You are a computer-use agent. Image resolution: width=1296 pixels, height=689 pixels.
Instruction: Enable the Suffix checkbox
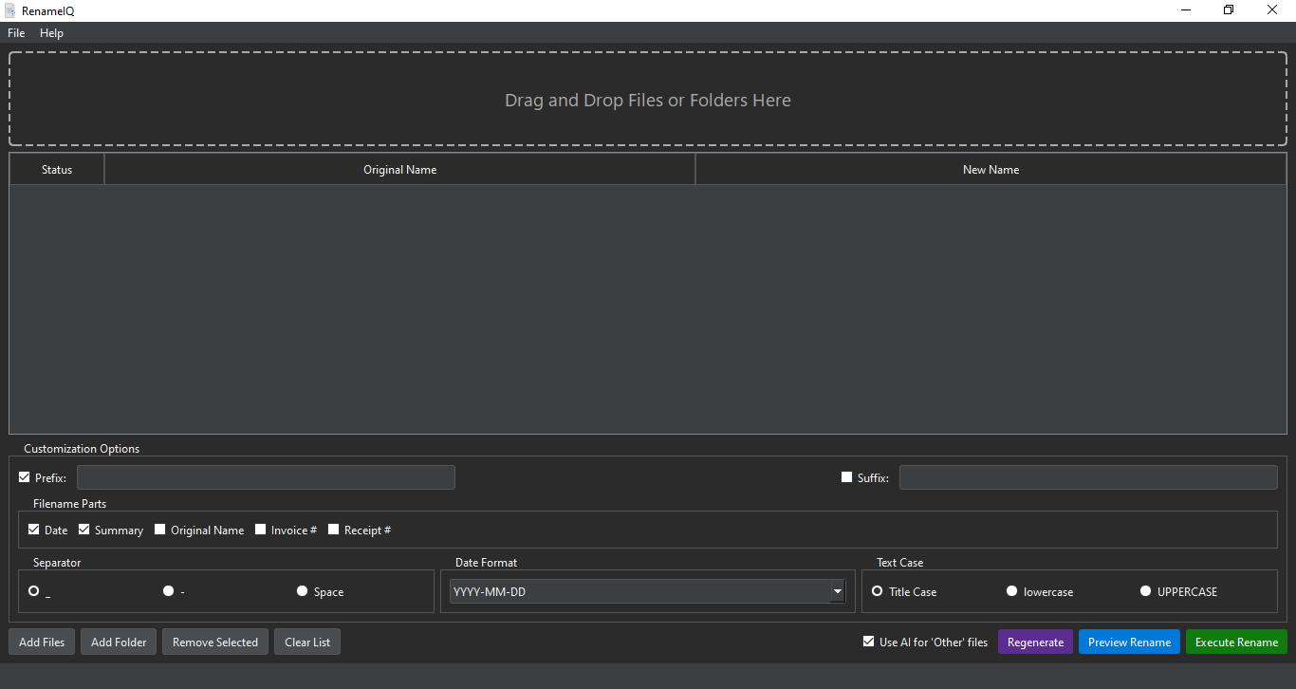pos(847,477)
